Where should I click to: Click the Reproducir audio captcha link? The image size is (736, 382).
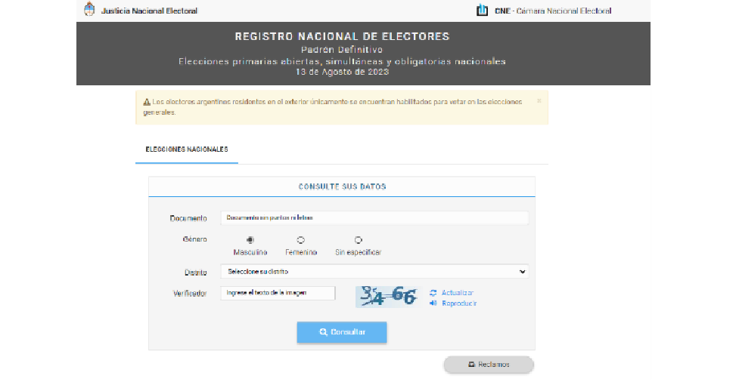click(x=459, y=303)
